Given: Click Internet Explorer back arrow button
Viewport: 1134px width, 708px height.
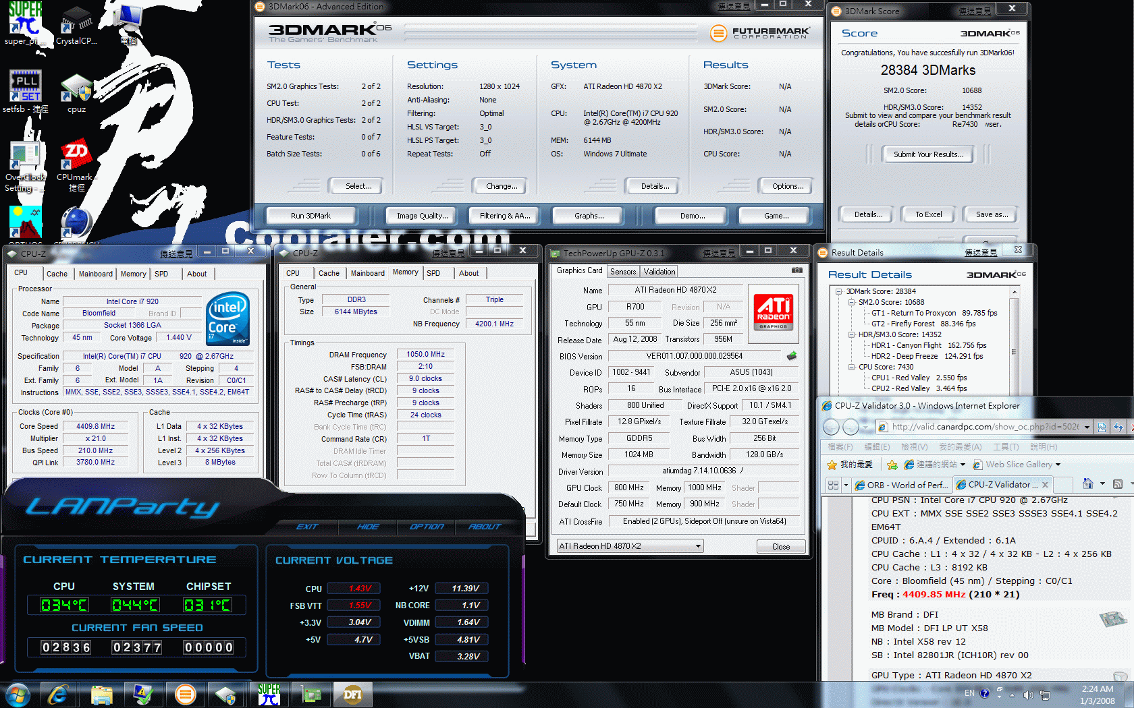Looking at the screenshot, I should (x=832, y=427).
